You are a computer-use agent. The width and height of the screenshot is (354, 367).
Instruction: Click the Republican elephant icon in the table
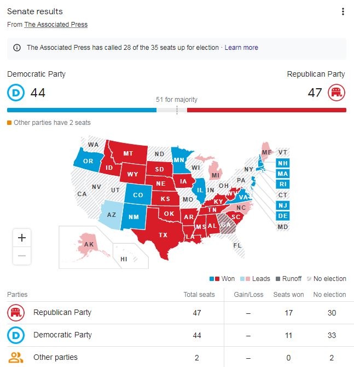pos(16,313)
